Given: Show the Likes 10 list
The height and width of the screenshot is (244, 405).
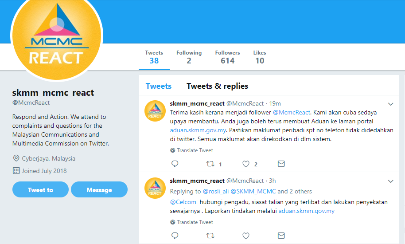Looking at the screenshot, I should point(260,57).
